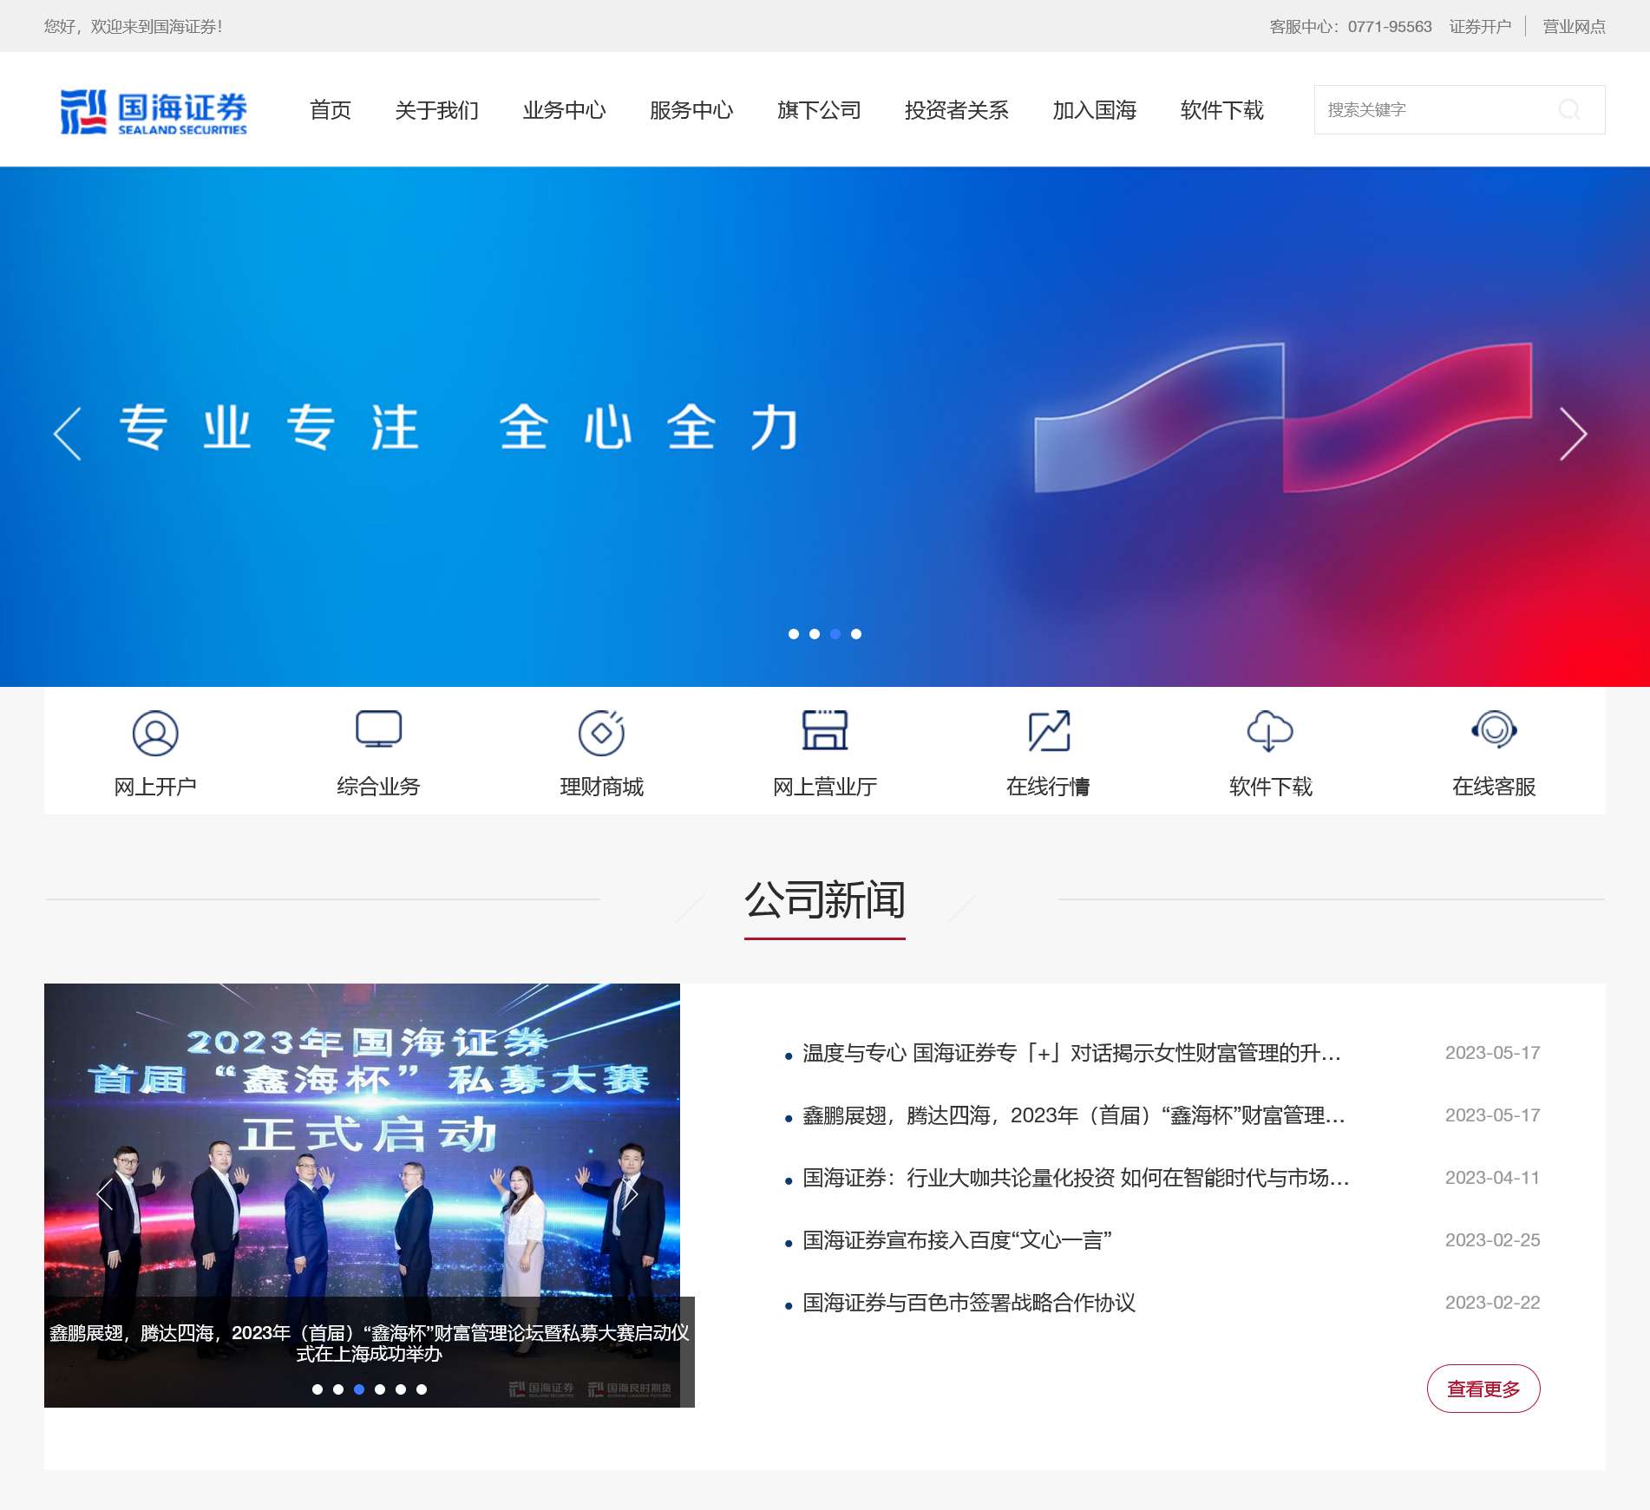Open the 综合业务 monitor icon

pos(378,730)
